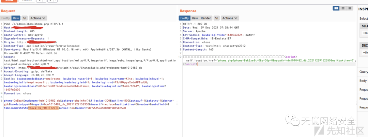The width and height of the screenshot is (368, 137).
Task: Click the Date: Wed, 29 Dec 2021 header
Action: pyautogui.click(x=211, y=28)
